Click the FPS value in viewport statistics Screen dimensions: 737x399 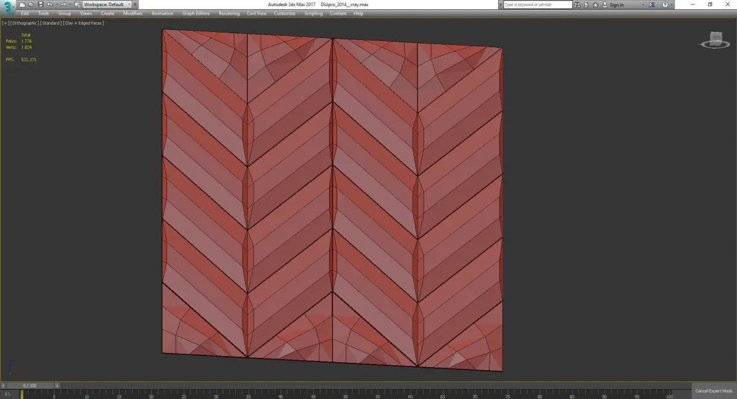tap(29, 60)
